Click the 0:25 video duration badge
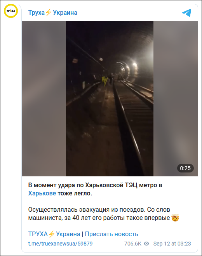This screenshot has height=256, width=202. 185,168
